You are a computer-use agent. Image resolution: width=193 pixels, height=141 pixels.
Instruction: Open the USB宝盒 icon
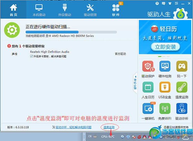(165, 87)
